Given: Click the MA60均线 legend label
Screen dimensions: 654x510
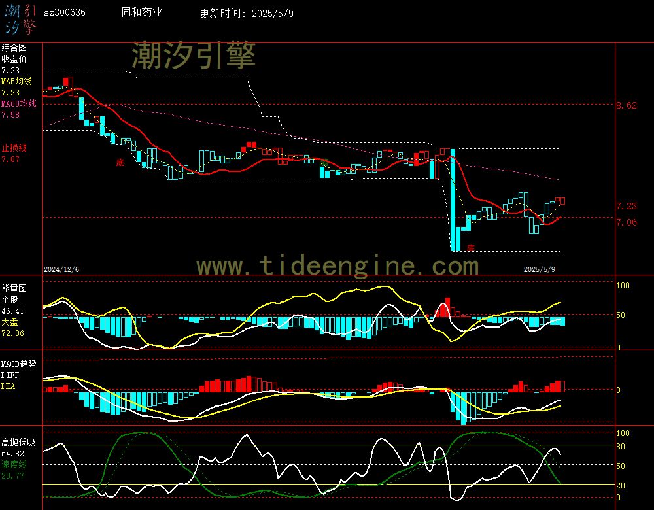Looking at the screenshot, I should [19, 103].
